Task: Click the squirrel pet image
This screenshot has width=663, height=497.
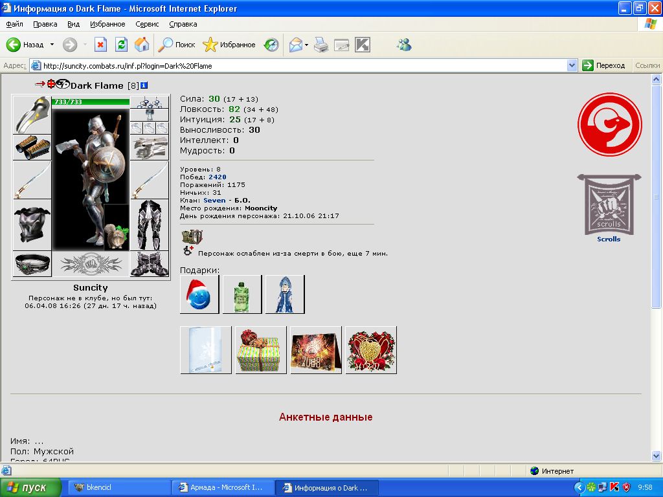Action: 117,228
